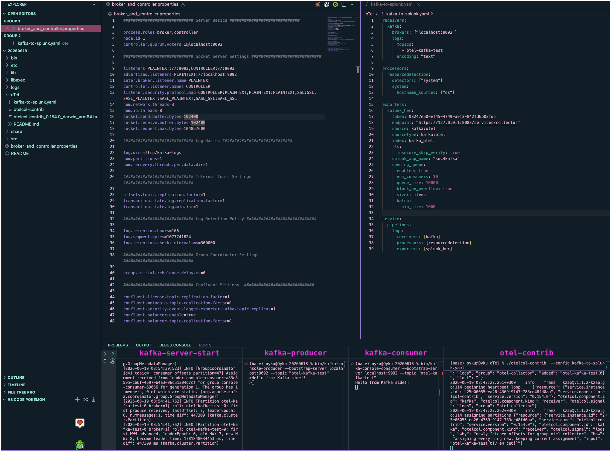Click the gear icon of broker_and_controller.properties tab
This screenshot has width=610, height=451.
click(108, 4)
